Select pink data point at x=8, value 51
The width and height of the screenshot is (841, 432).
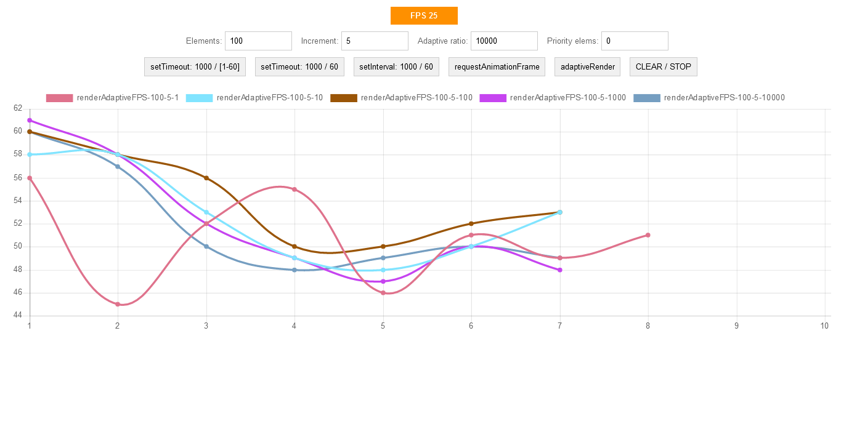tap(648, 235)
